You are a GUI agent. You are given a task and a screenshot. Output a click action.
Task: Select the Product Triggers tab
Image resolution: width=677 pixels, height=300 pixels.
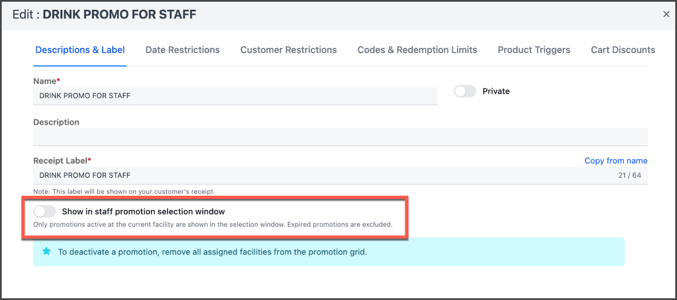click(x=534, y=50)
